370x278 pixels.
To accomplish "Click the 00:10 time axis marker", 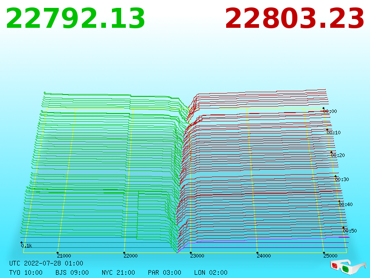I will click(333, 133).
